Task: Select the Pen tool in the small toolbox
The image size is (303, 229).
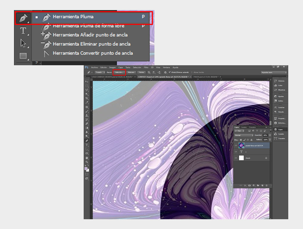Action: 87,141
